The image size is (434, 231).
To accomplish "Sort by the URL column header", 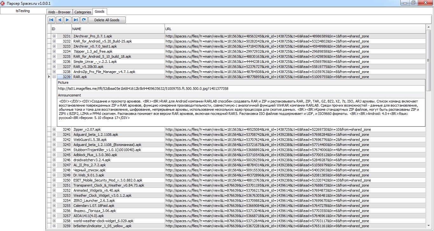I will 295,29.
